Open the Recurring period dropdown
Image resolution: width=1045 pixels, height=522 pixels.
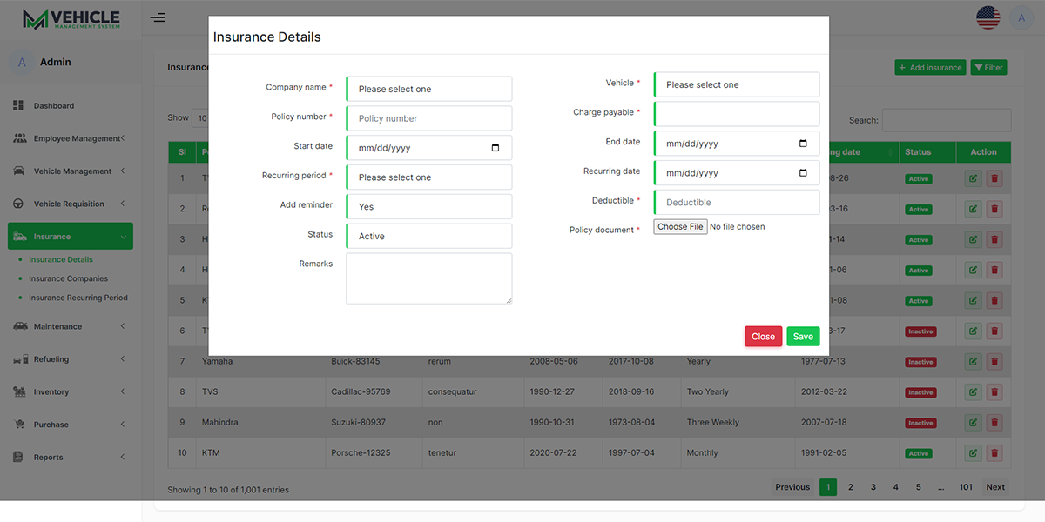pos(428,177)
